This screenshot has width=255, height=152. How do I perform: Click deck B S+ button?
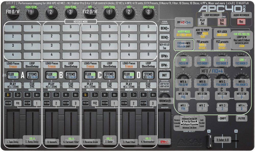[x=56, y=95]
